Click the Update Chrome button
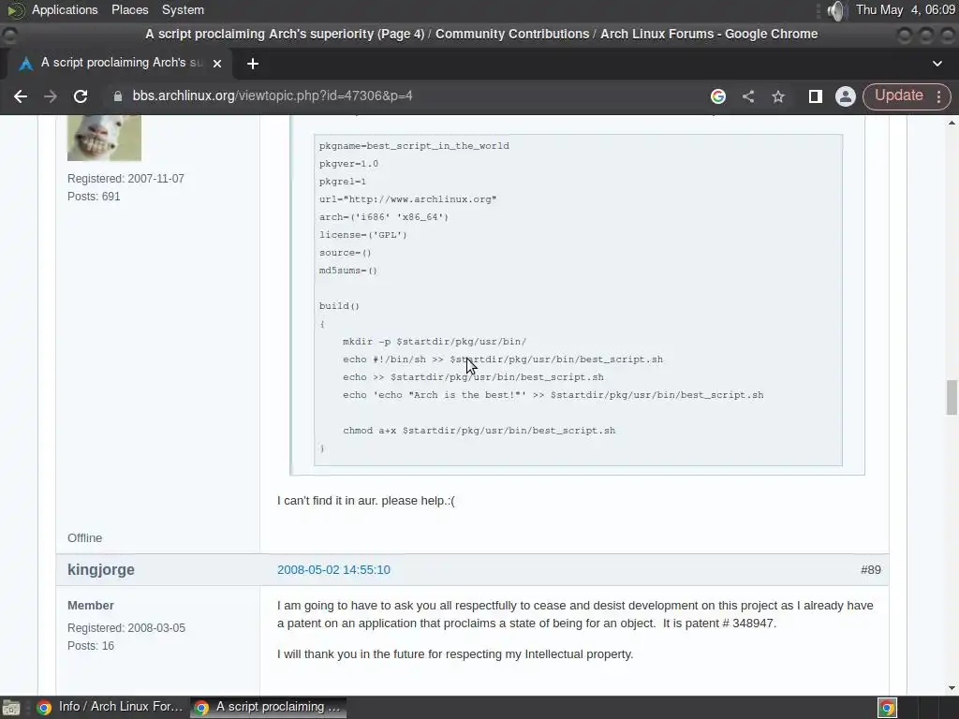The image size is (959, 719). 898,96
